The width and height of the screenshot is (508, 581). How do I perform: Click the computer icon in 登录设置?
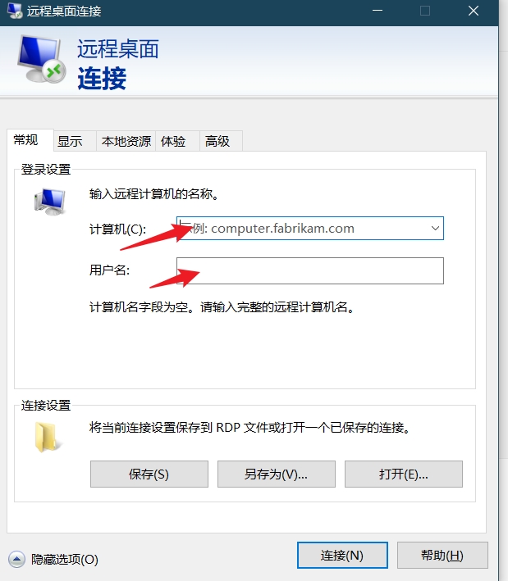click(x=50, y=202)
